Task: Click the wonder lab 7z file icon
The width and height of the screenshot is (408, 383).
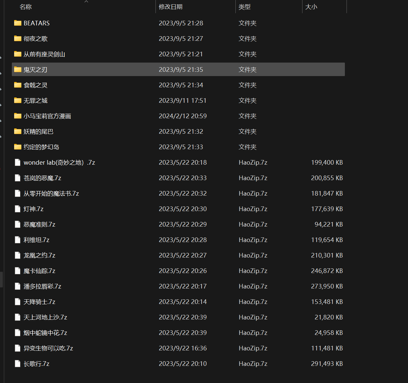Action: click(18, 162)
